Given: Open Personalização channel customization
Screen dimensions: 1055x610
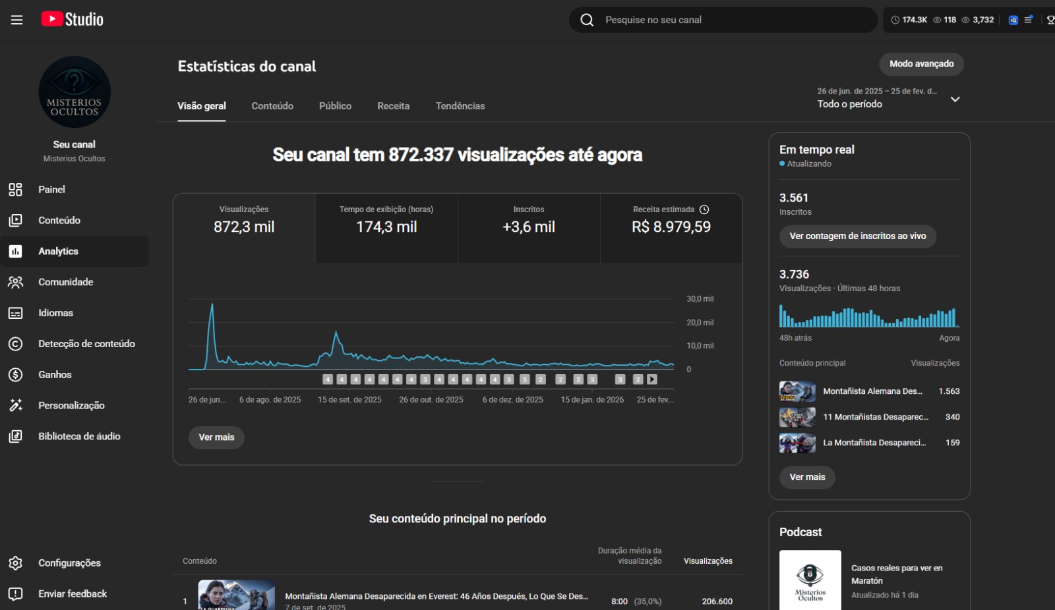Looking at the screenshot, I should 71,406.
